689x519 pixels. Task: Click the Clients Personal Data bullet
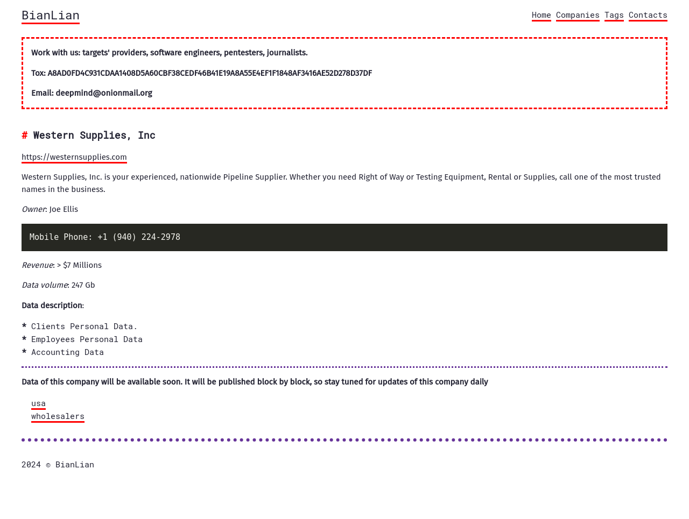pos(84,326)
